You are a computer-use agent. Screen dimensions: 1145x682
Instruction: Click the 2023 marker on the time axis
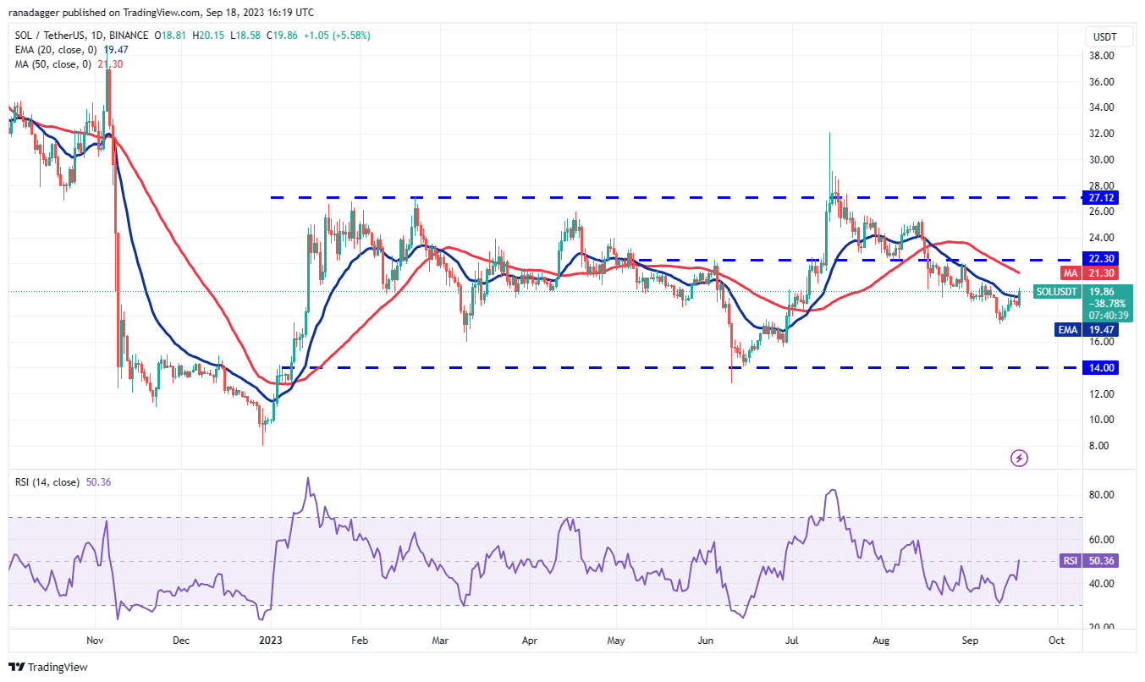(x=269, y=641)
